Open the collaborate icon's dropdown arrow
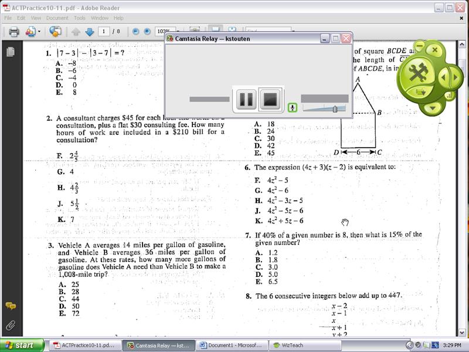The height and width of the screenshot is (352, 469). pos(39,31)
